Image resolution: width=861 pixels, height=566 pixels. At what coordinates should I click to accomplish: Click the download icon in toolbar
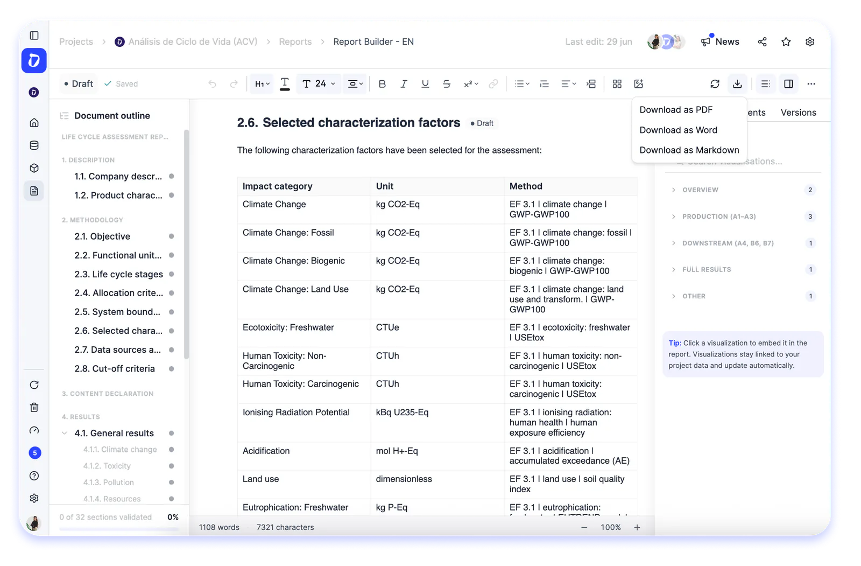[737, 84]
